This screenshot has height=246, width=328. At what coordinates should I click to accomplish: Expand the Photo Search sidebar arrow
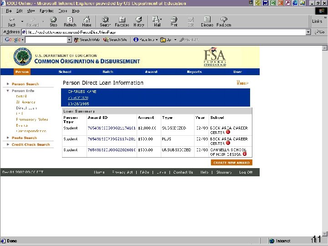[8, 138]
